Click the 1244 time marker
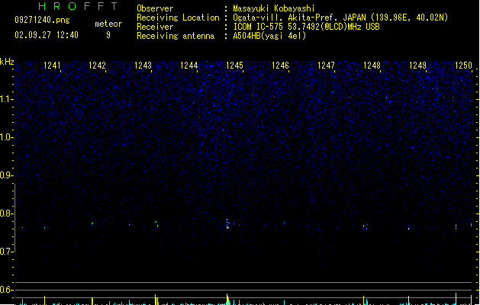 [189, 66]
